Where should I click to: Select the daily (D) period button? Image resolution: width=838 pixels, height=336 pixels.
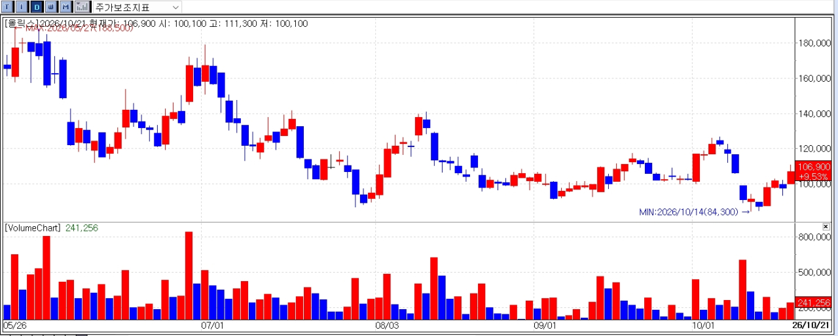[37, 7]
